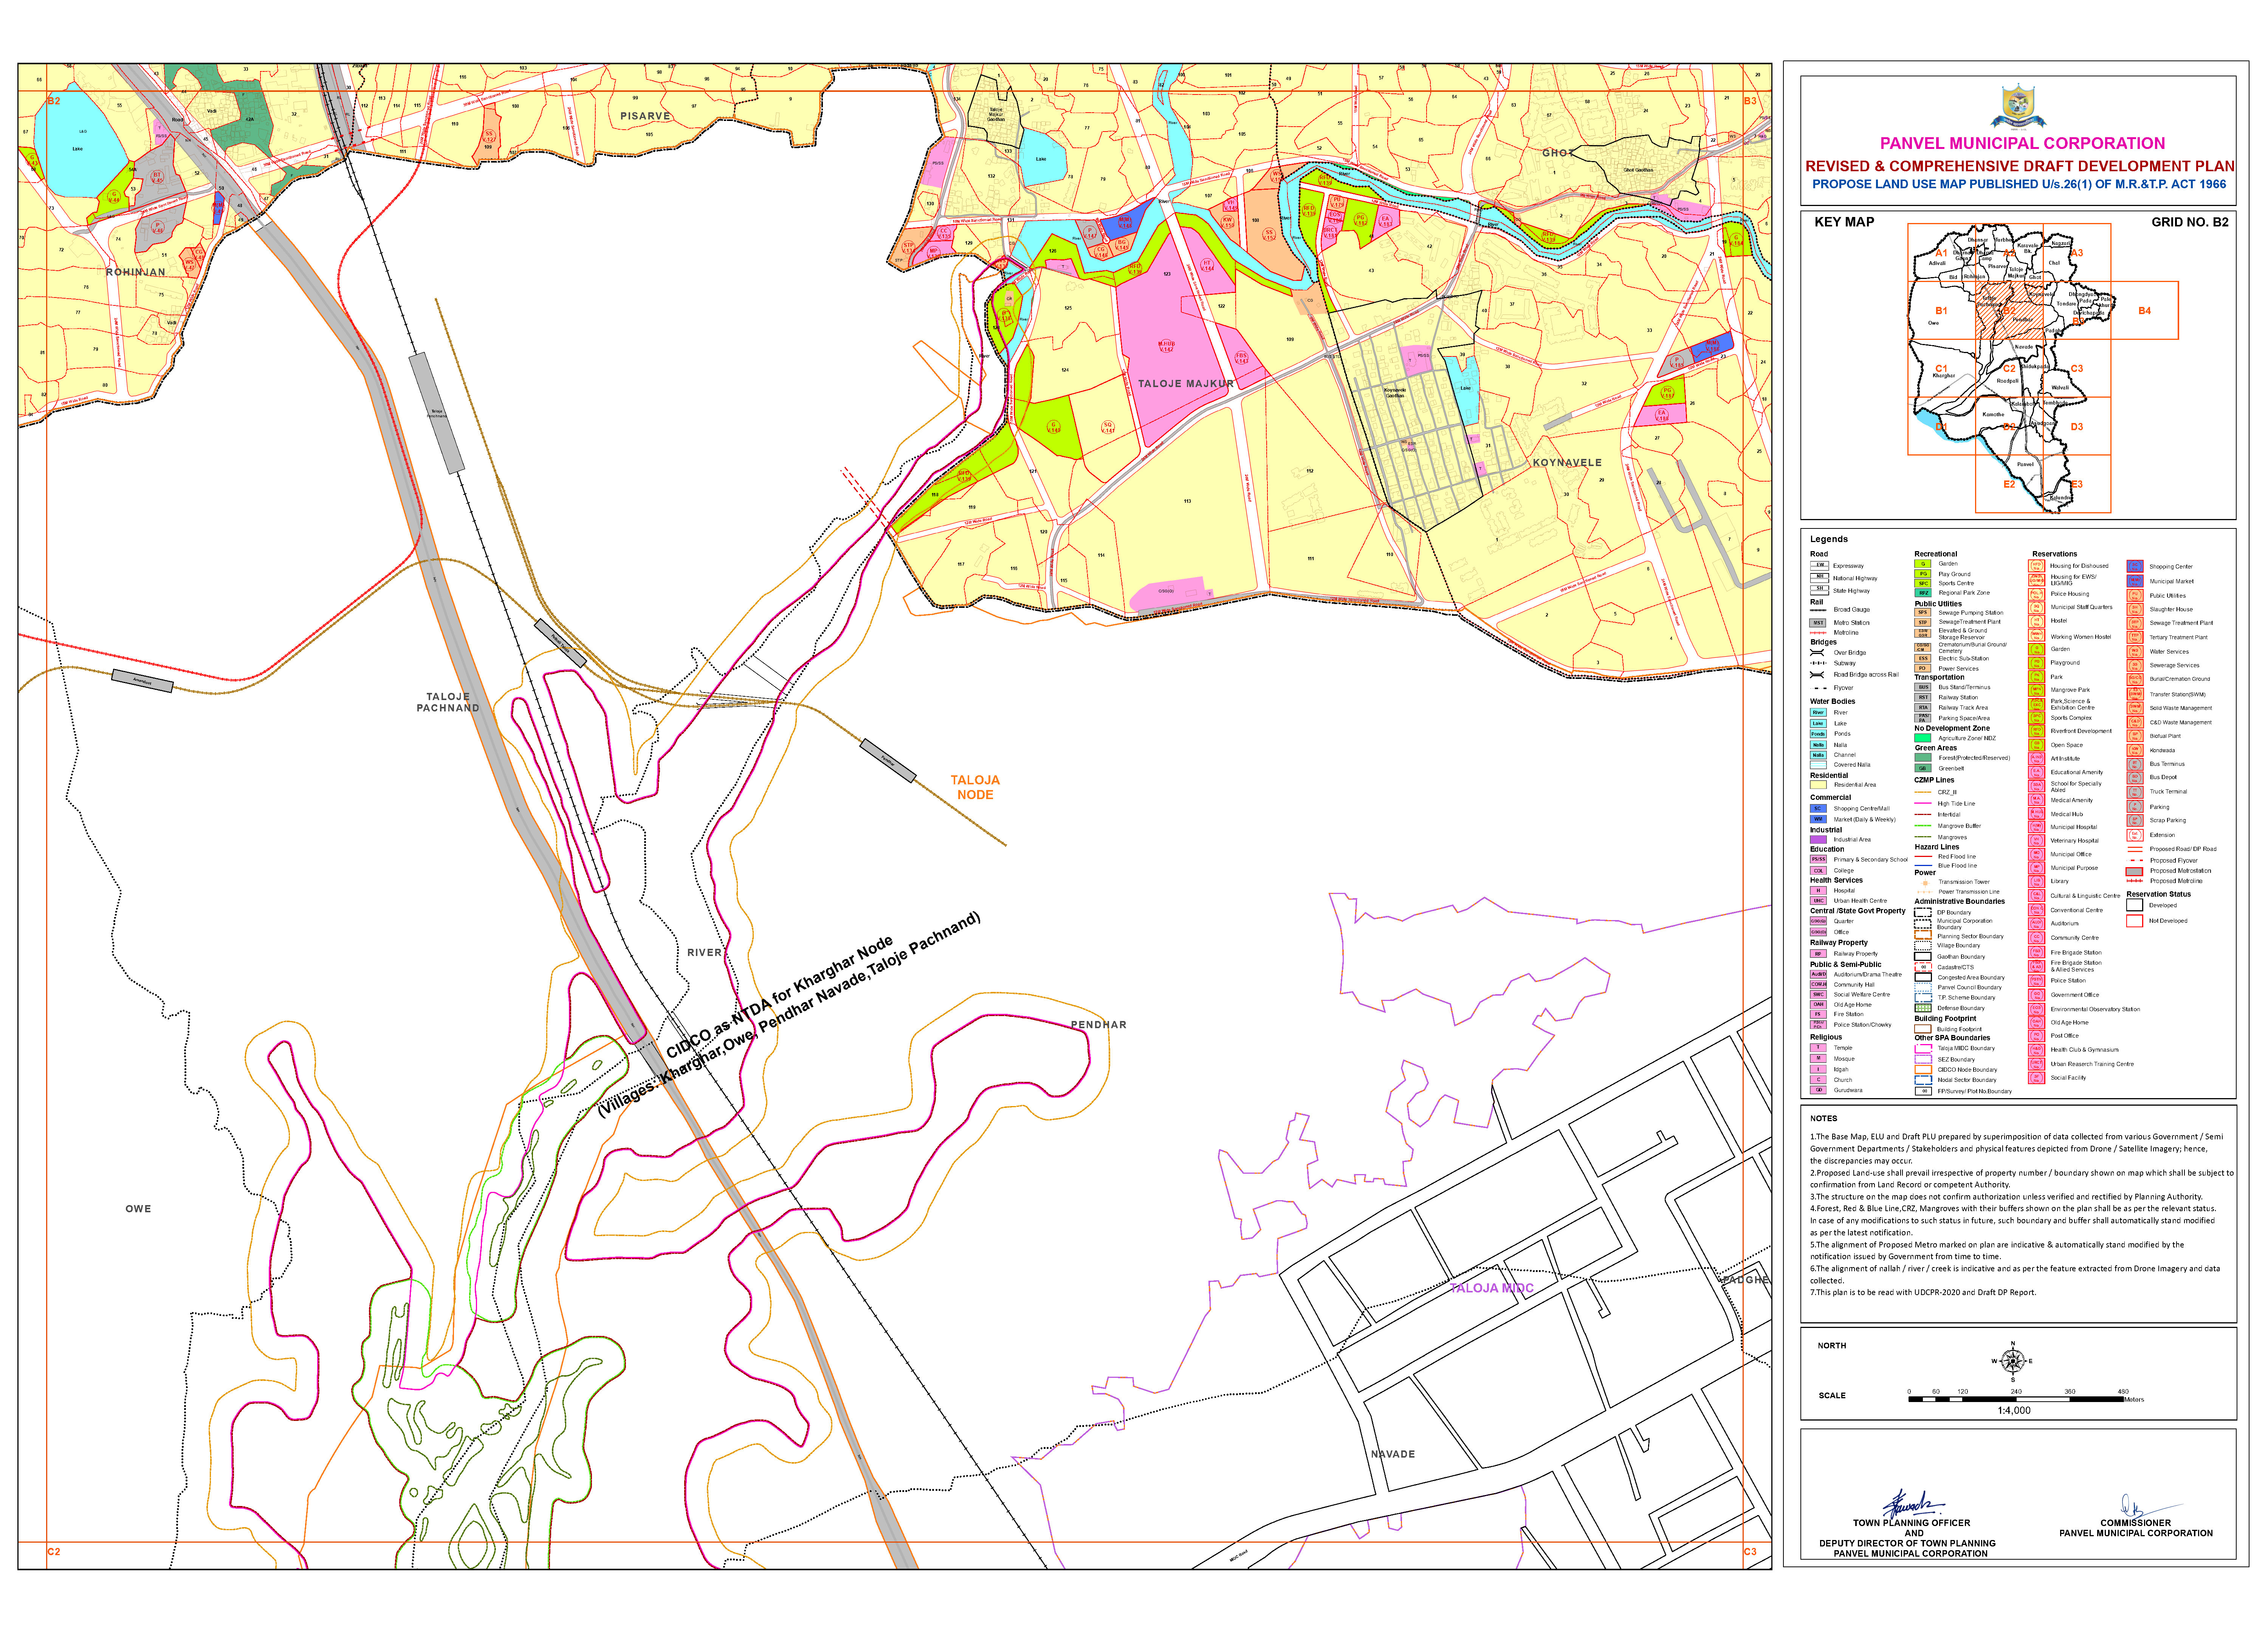Select the yellow Residential Area color swatch
This screenshot has width=2268, height=1633.
pos(1819,785)
